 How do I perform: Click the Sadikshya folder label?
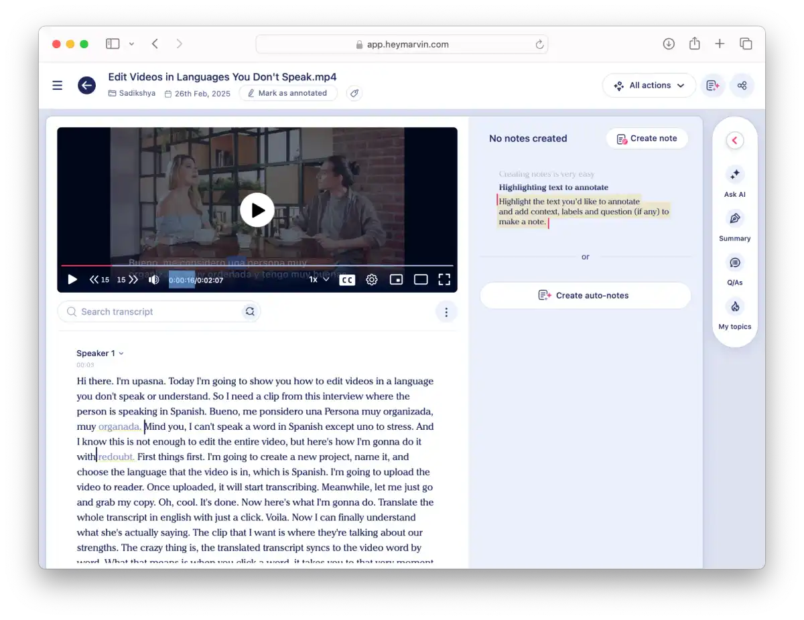pos(132,94)
